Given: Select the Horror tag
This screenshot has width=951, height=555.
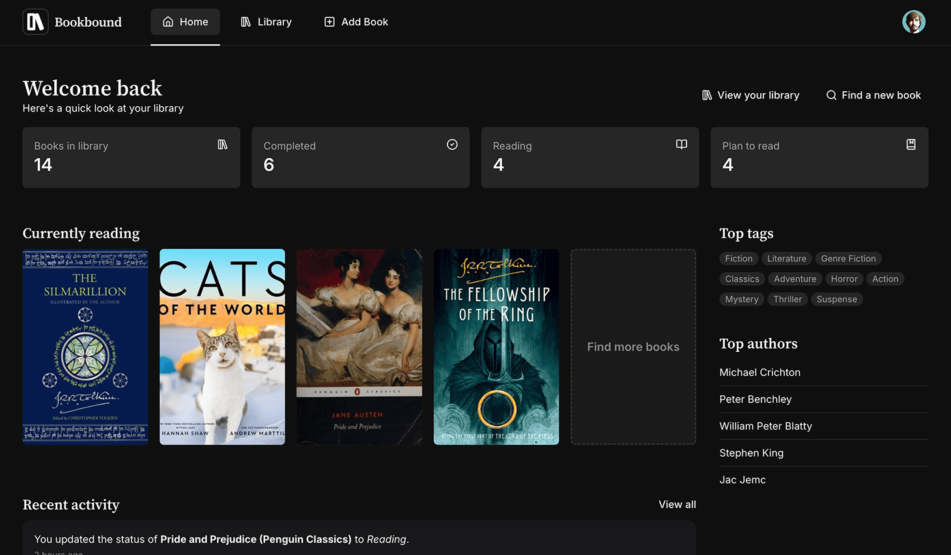Looking at the screenshot, I should click(844, 279).
